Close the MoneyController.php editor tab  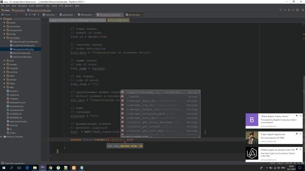click(x=122, y=15)
